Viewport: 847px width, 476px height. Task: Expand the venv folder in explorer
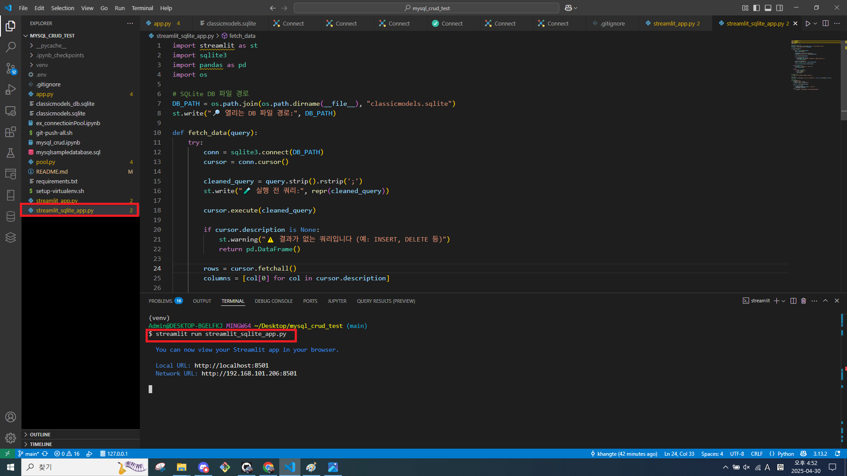pos(42,65)
